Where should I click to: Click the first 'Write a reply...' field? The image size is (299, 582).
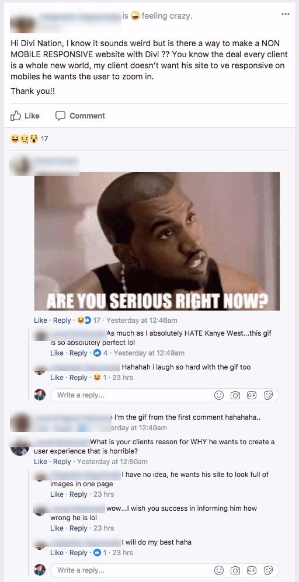tap(164, 395)
